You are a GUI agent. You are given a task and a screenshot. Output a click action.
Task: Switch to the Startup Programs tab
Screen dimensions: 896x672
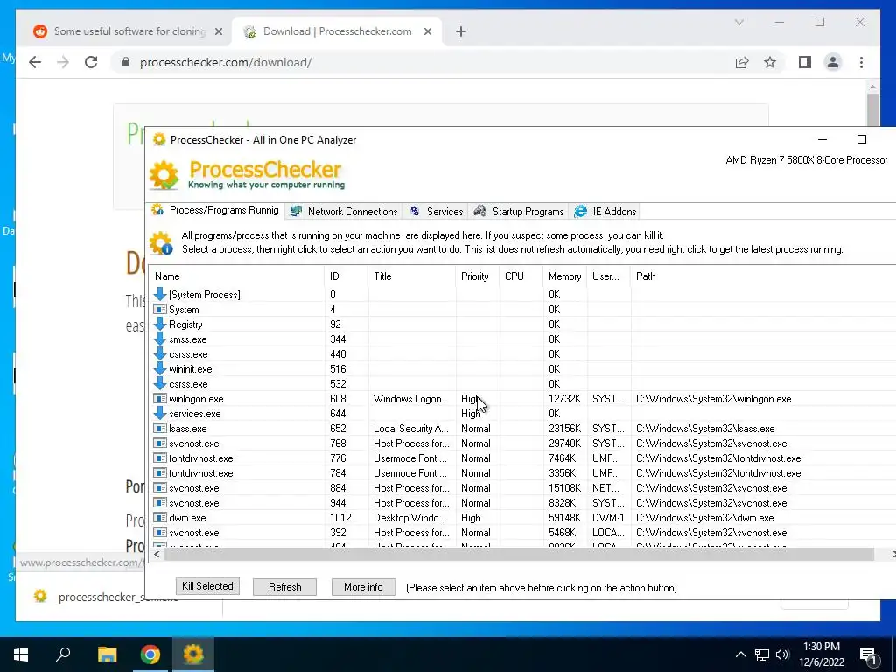[518, 212]
